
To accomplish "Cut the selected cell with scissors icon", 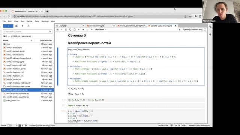I will pos(66,30).
